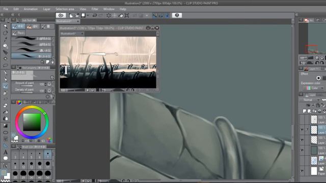Open the Brush size palette menu
Image resolution: width=326 pixels, height=183 pixels.
(13, 146)
